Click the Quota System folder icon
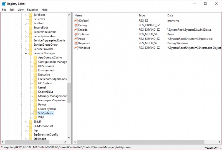This screenshot has width=222, height=150. (35, 109)
